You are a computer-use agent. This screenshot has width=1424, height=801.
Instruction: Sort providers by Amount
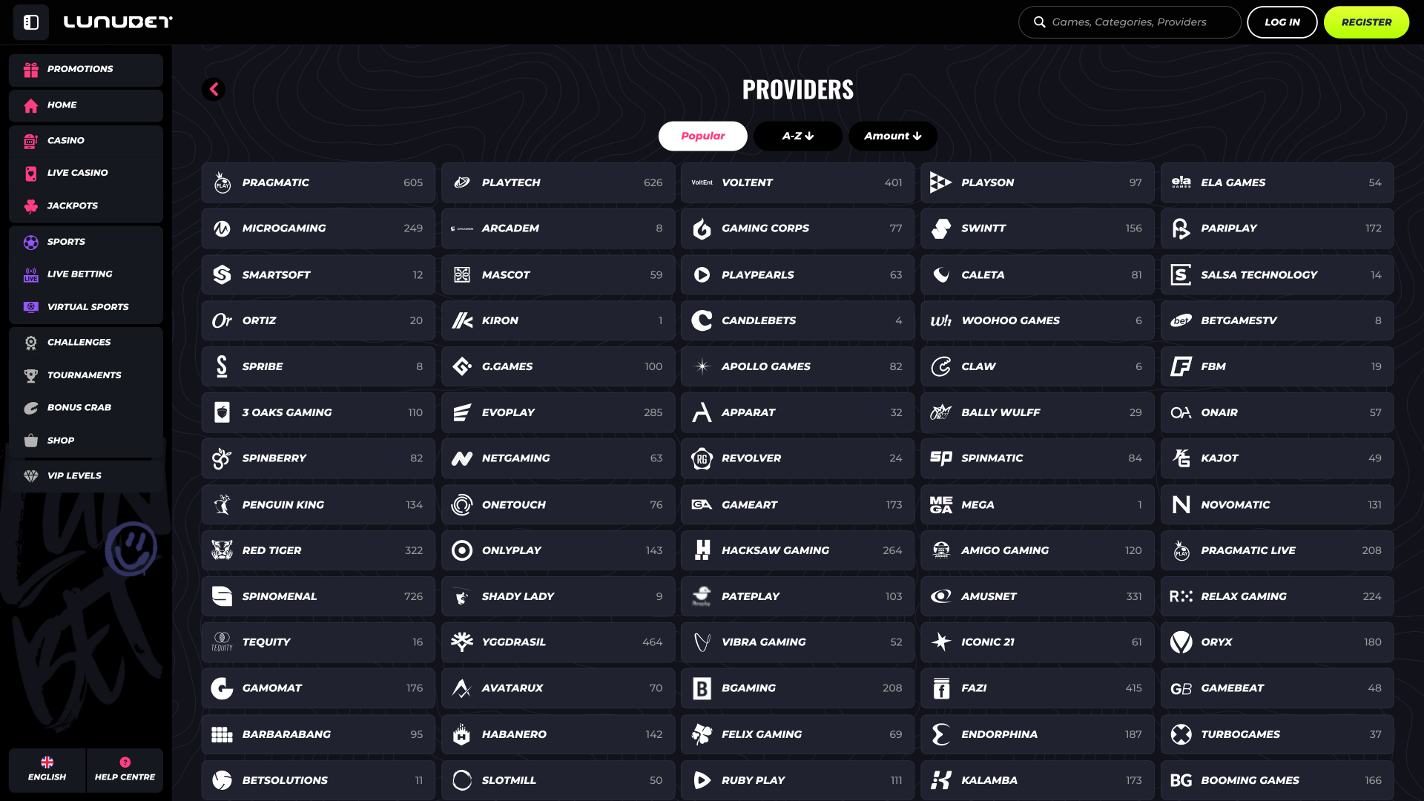892,136
